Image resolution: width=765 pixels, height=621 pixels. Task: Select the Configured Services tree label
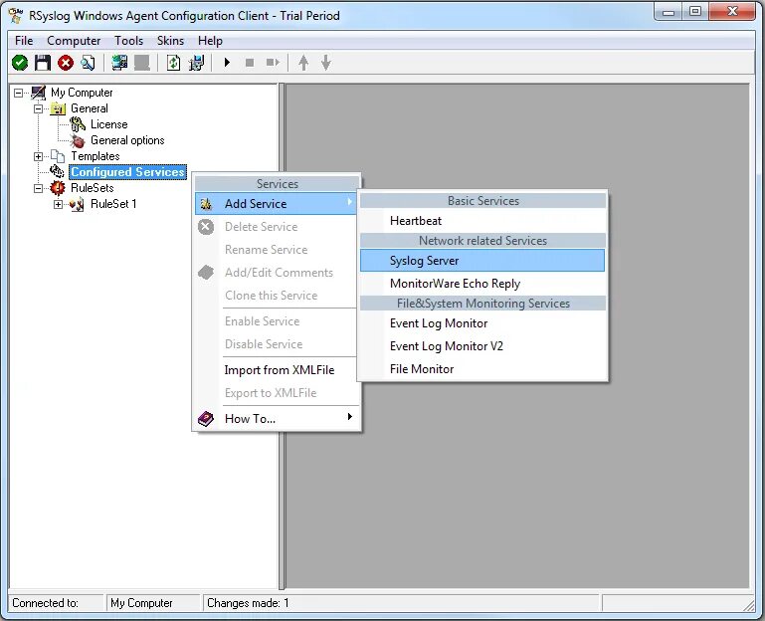point(127,172)
